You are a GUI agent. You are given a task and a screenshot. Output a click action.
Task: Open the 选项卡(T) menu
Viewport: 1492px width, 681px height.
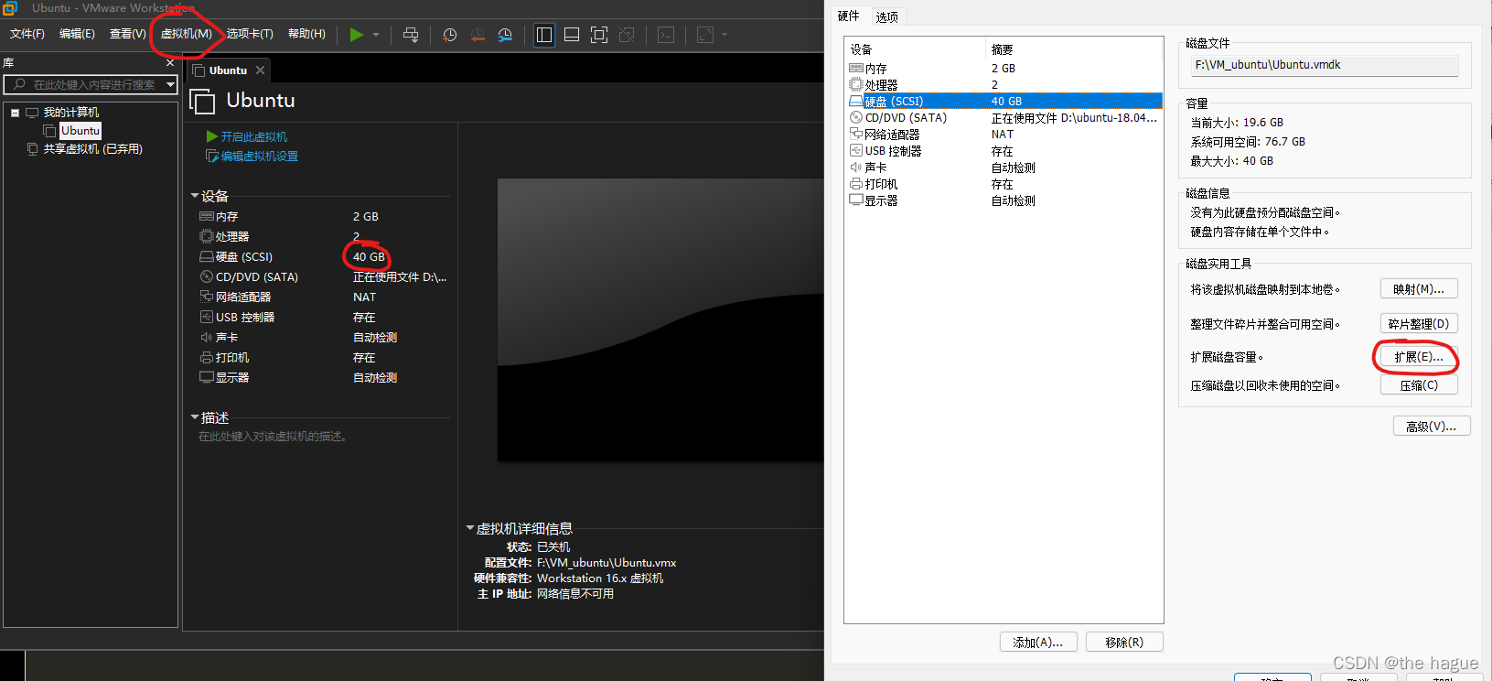point(250,34)
